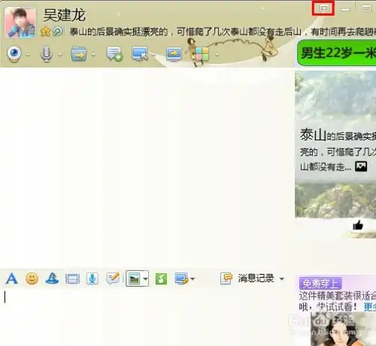Expand the 消息记录 dropdown arrow
The image size is (376, 346).
[x=282, y=278]
